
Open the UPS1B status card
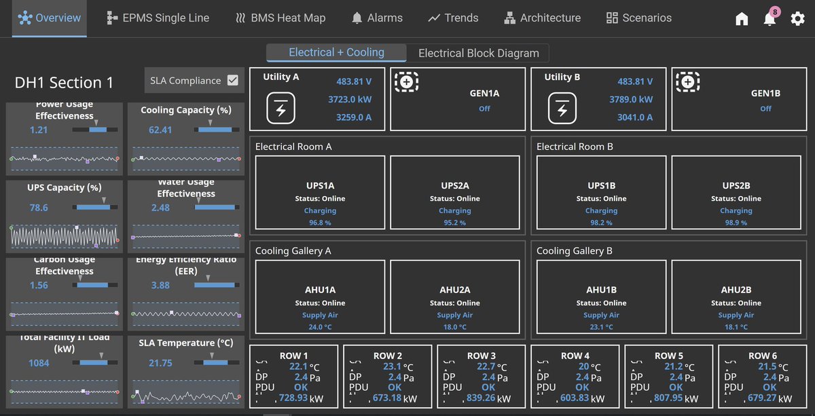601,193
